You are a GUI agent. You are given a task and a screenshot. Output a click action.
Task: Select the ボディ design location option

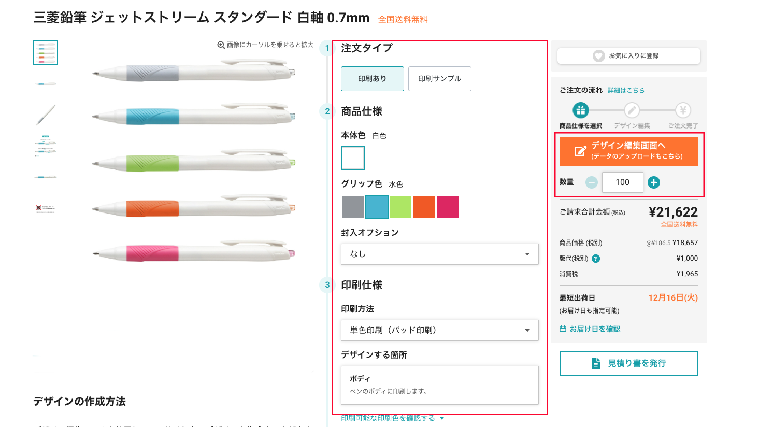click(440, 385)
